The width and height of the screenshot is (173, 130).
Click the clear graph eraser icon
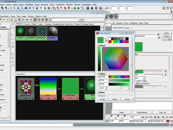12,20
